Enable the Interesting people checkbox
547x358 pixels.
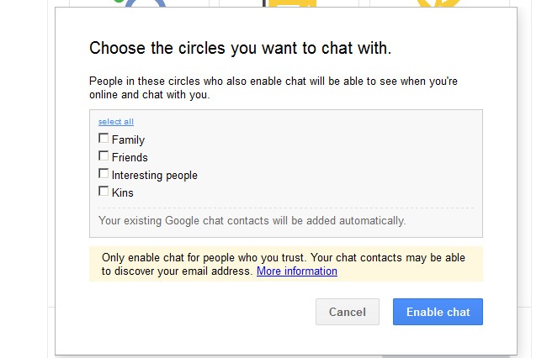point(104,174)
